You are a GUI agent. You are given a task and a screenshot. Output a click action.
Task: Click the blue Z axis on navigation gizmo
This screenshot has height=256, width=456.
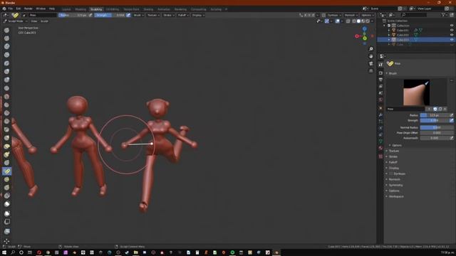click(364, 29)
